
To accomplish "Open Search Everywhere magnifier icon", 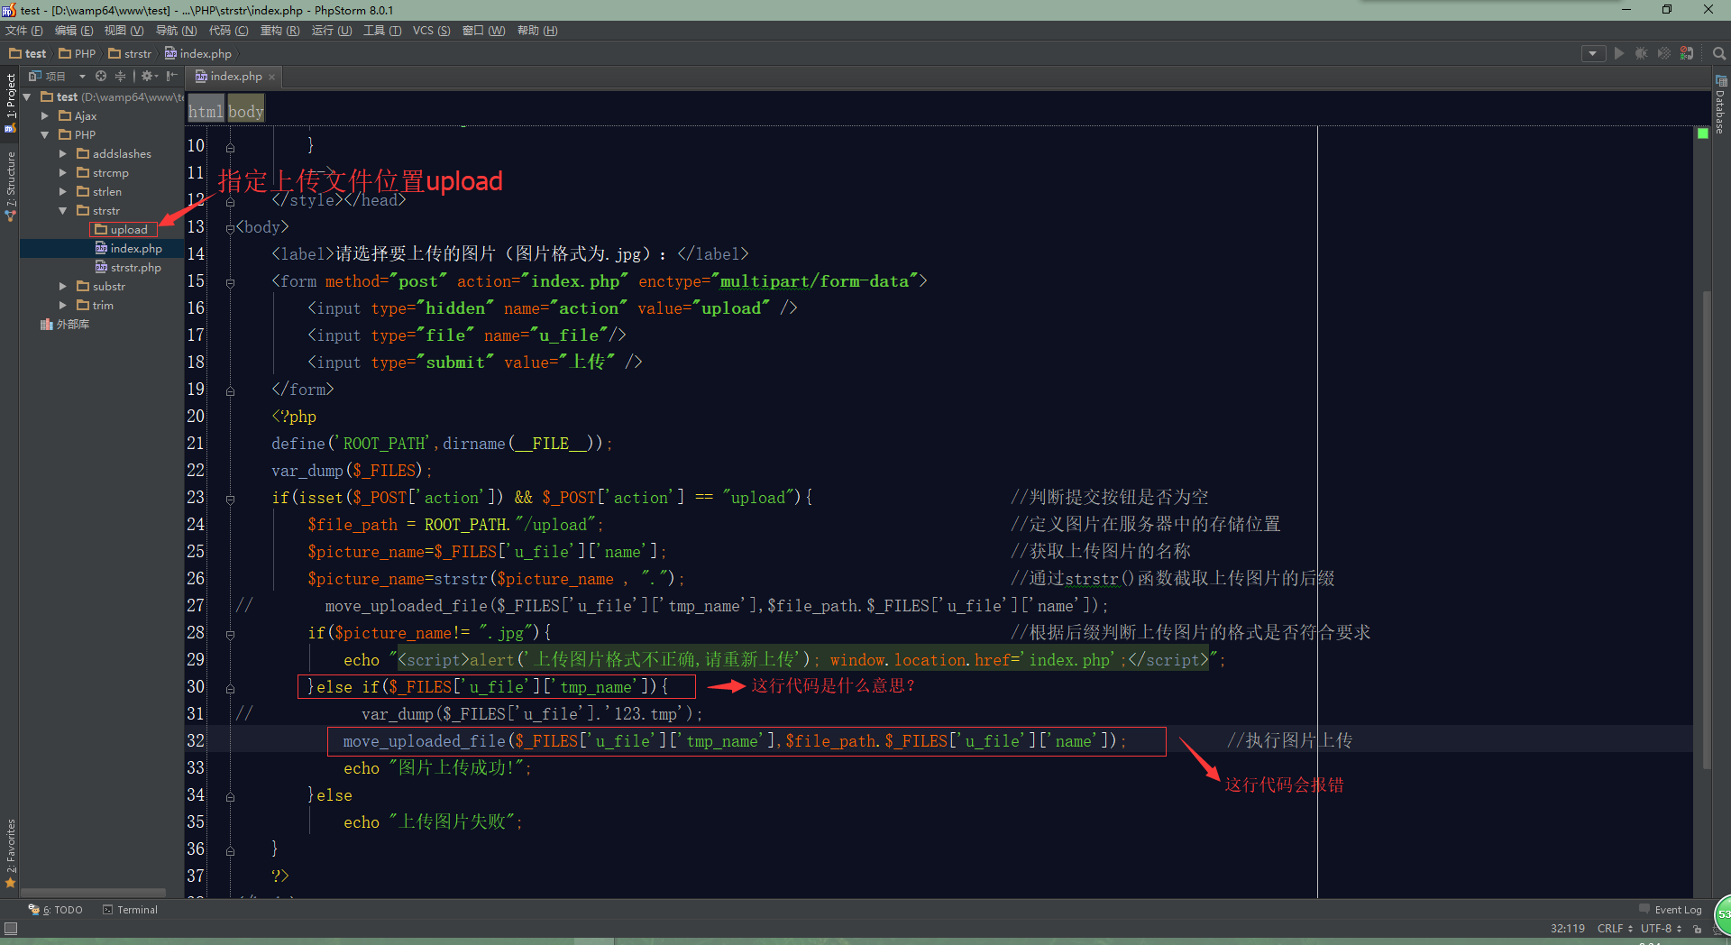I will tap(1719, 54).
